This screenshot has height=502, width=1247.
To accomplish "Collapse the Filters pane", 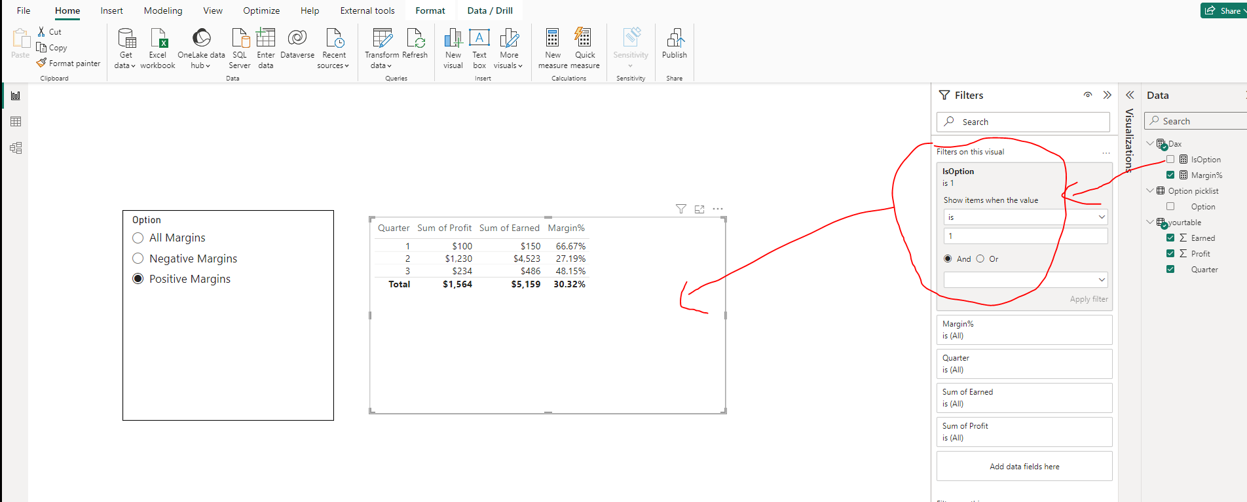I will [1107, 95].
